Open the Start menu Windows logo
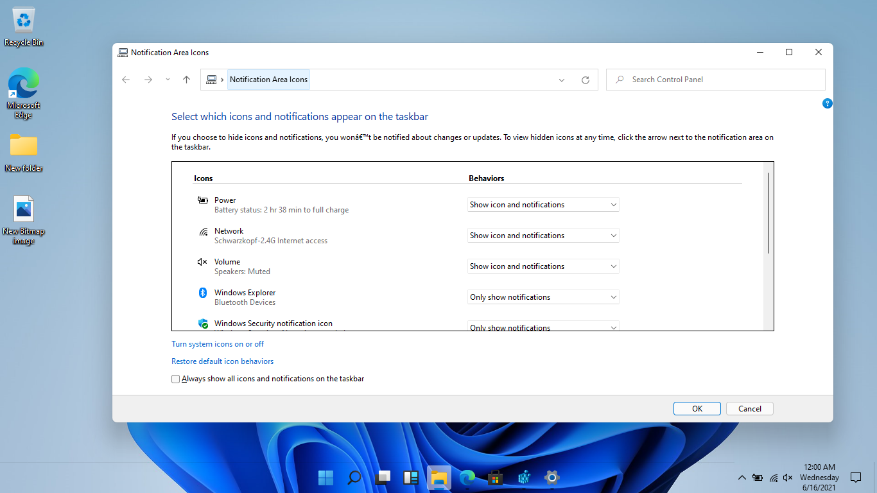The height and width of the screenshot is (493, 877). pos(326,478)
